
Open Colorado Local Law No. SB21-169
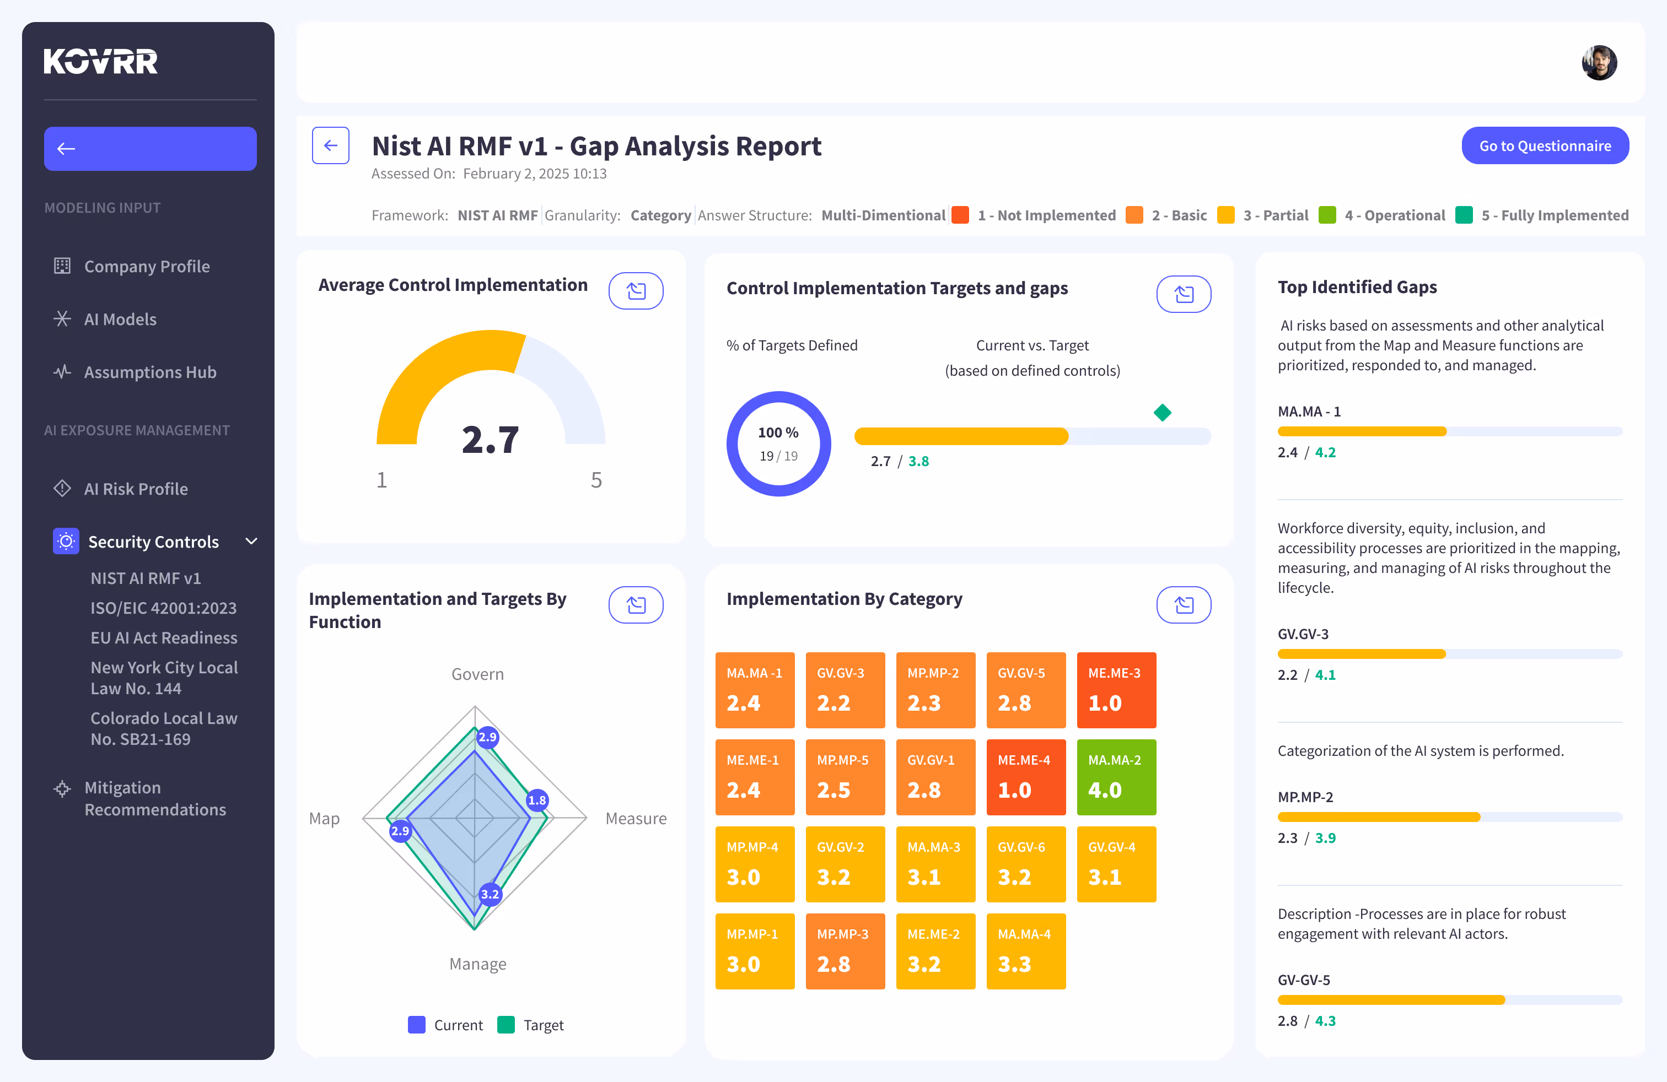click(x=164, y=728)
